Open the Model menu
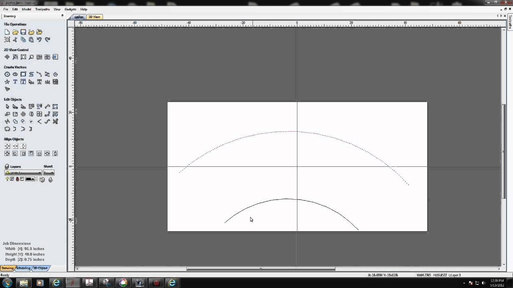Image resolution: width=513 pixels, height=288 pixels. [26, 9]
